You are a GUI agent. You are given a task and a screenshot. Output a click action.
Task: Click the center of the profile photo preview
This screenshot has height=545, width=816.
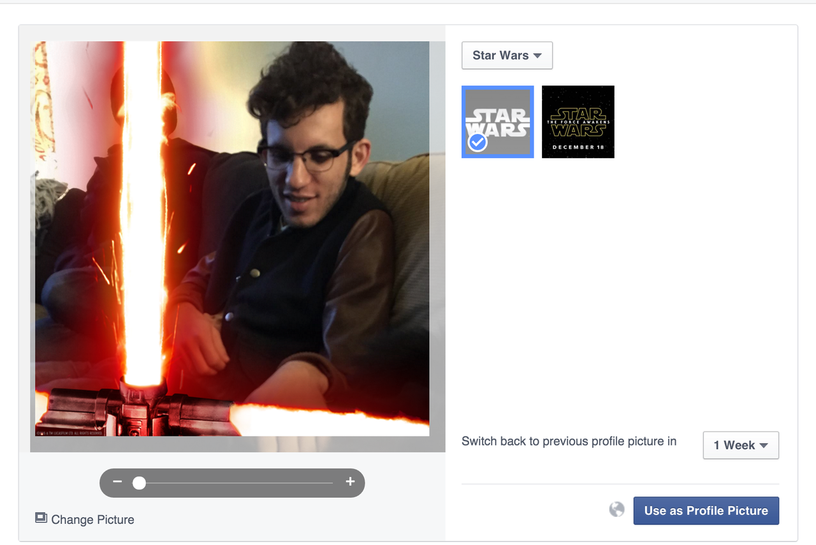[232, 239]
